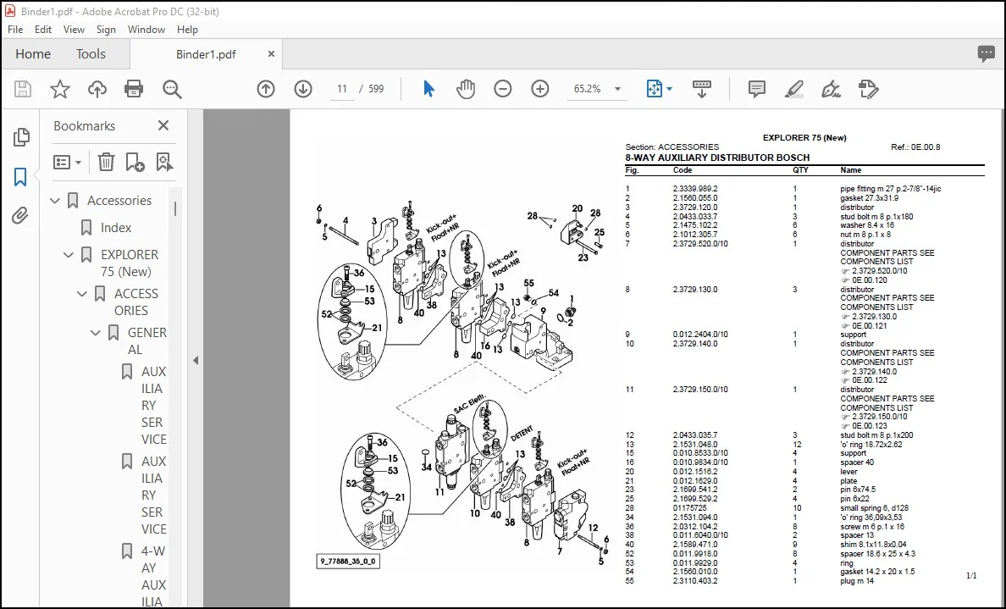
Task: Open bookmarks options dropdown menu
Action: click(x=68, y=163)
